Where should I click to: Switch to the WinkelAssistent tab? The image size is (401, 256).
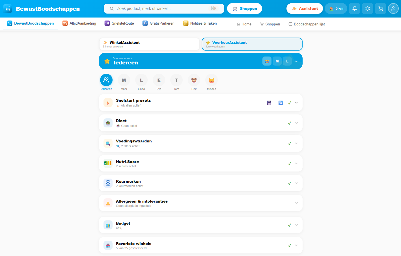pyautogui.click(x=149, y=44)
